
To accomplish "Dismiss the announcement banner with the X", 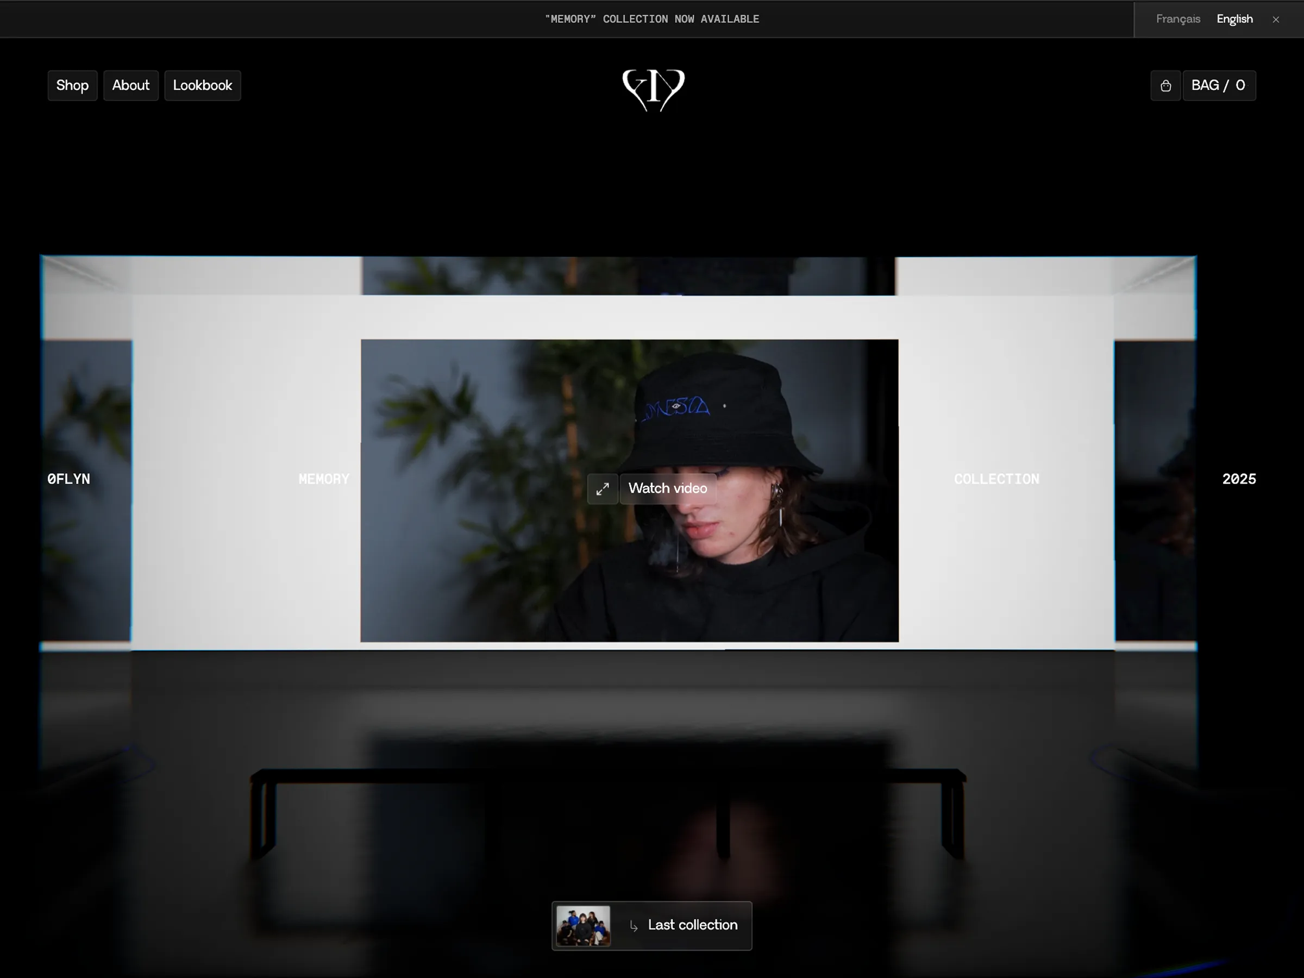I will [1276, 20].
